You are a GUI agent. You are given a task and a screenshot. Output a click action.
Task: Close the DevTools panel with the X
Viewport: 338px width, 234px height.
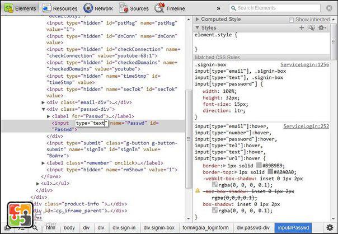329,8
